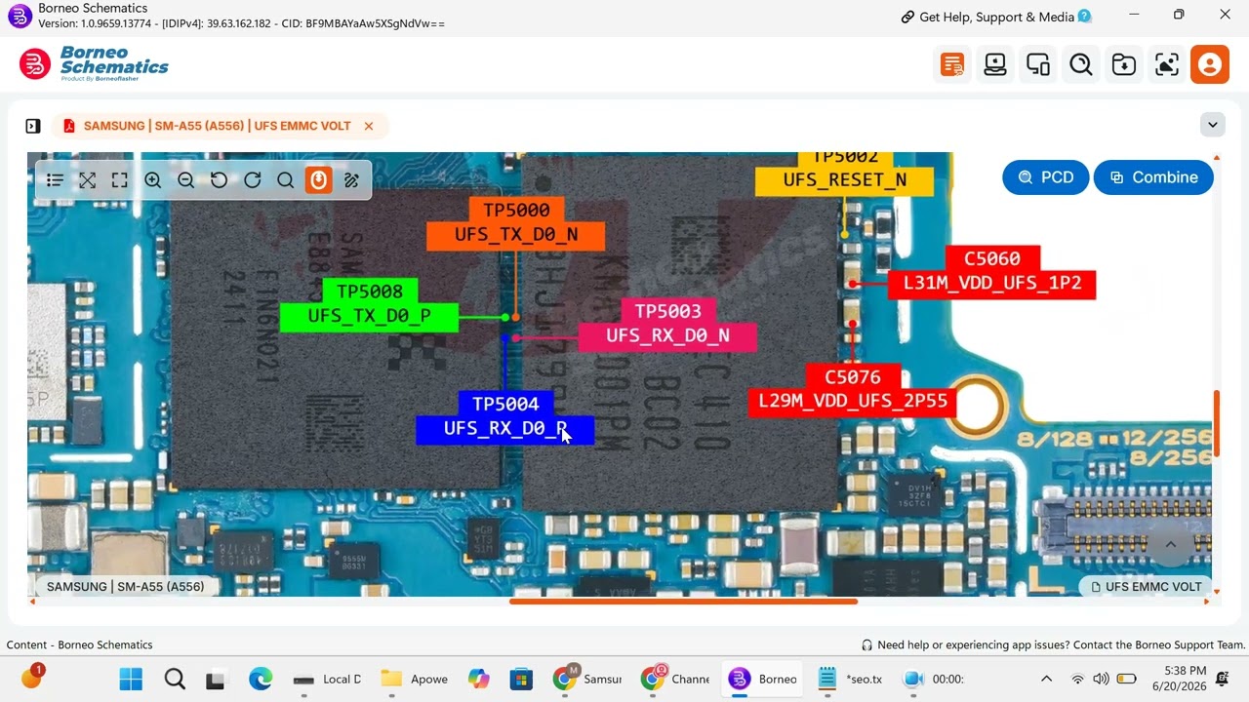
Task: Close the SAMSUNG SM-A55 UFS EMMC VOLT tab
Action: pos(369,126)
